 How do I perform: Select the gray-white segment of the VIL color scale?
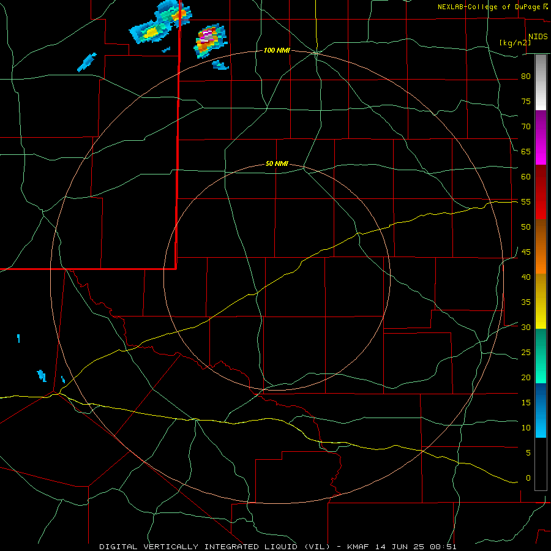[541, 82]
